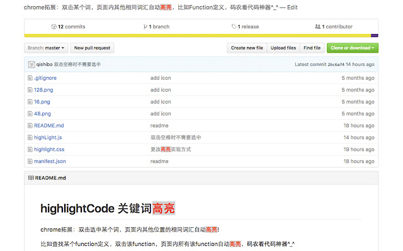403x251 pixels.
Task: Click the yellow language bar
Action: tap(197, 36)
